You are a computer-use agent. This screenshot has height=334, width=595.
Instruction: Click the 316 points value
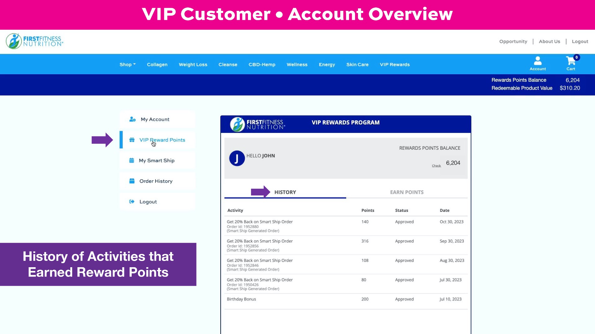365,241
